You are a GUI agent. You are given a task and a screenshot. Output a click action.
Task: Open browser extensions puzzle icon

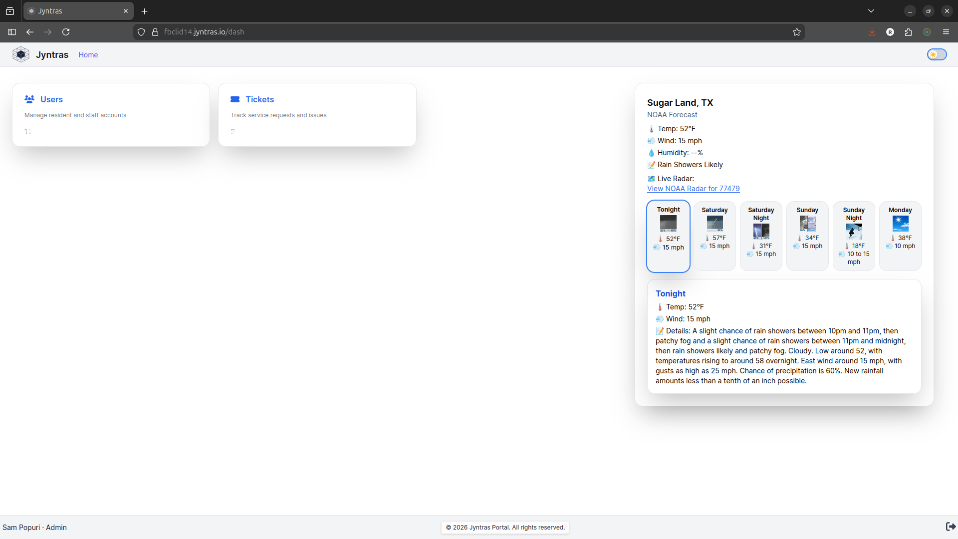tap(908, 32)
